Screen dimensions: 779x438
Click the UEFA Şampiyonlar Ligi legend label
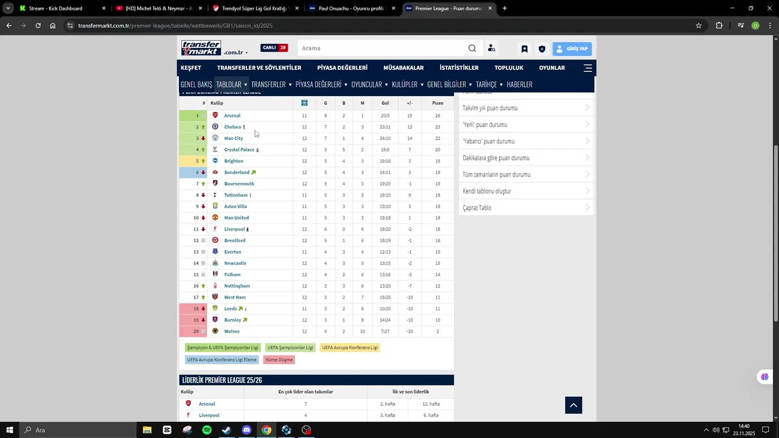pos(290,347)
